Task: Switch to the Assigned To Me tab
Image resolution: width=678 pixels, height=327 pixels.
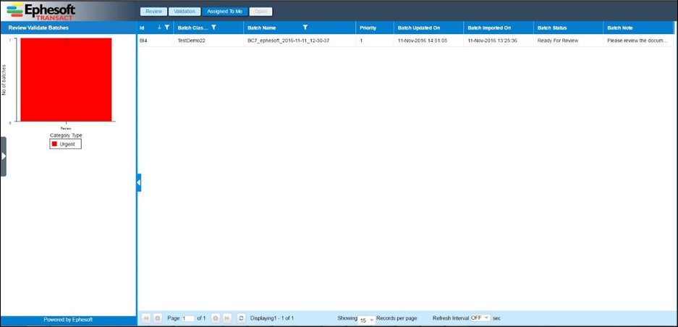Action: [225, 12]
